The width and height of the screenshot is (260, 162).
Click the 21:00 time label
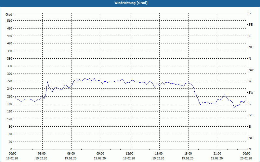(218, 154)
